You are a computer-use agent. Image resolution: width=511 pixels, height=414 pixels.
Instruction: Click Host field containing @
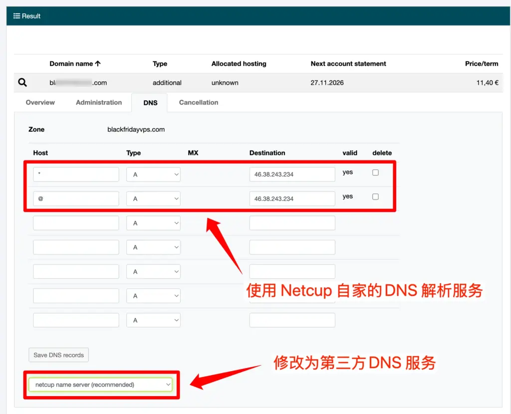(76, 199)
